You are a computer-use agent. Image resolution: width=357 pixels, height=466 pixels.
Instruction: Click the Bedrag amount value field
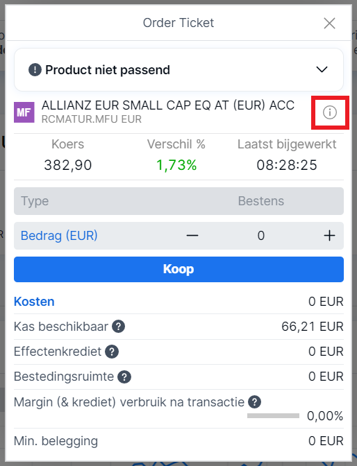[x=261, y=236]
